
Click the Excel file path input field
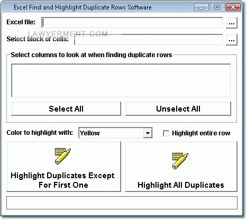point(132,23)
